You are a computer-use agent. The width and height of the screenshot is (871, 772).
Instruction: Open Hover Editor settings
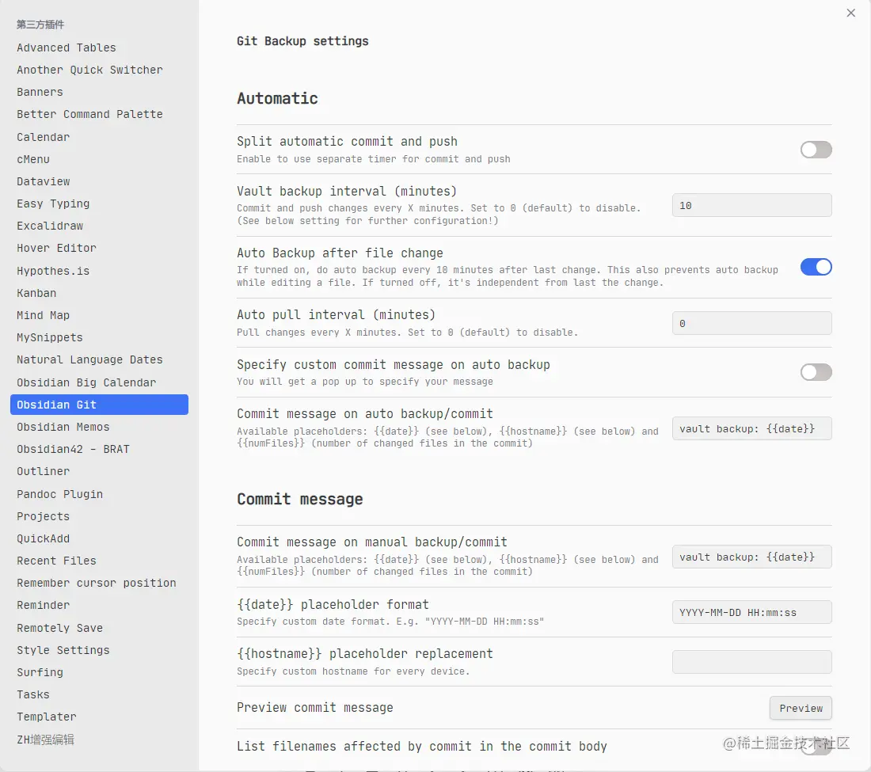click(x=99, y=249)
